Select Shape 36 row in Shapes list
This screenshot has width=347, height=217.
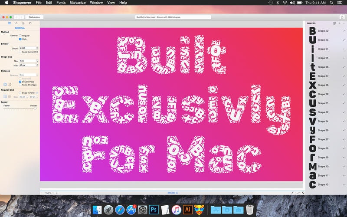[x=326, y=130]
